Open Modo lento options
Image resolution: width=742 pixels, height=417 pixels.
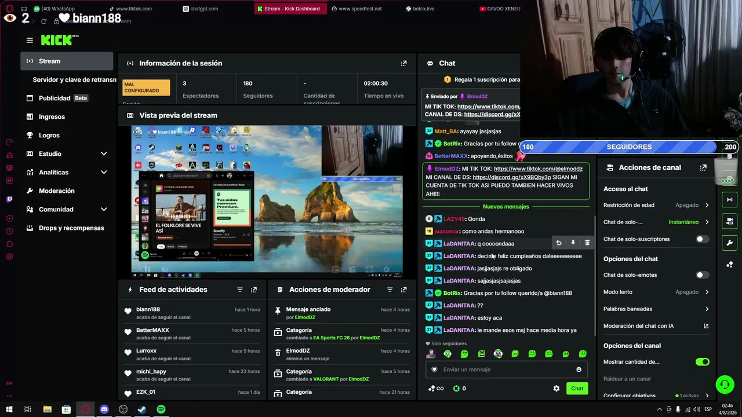coord(656,292)
